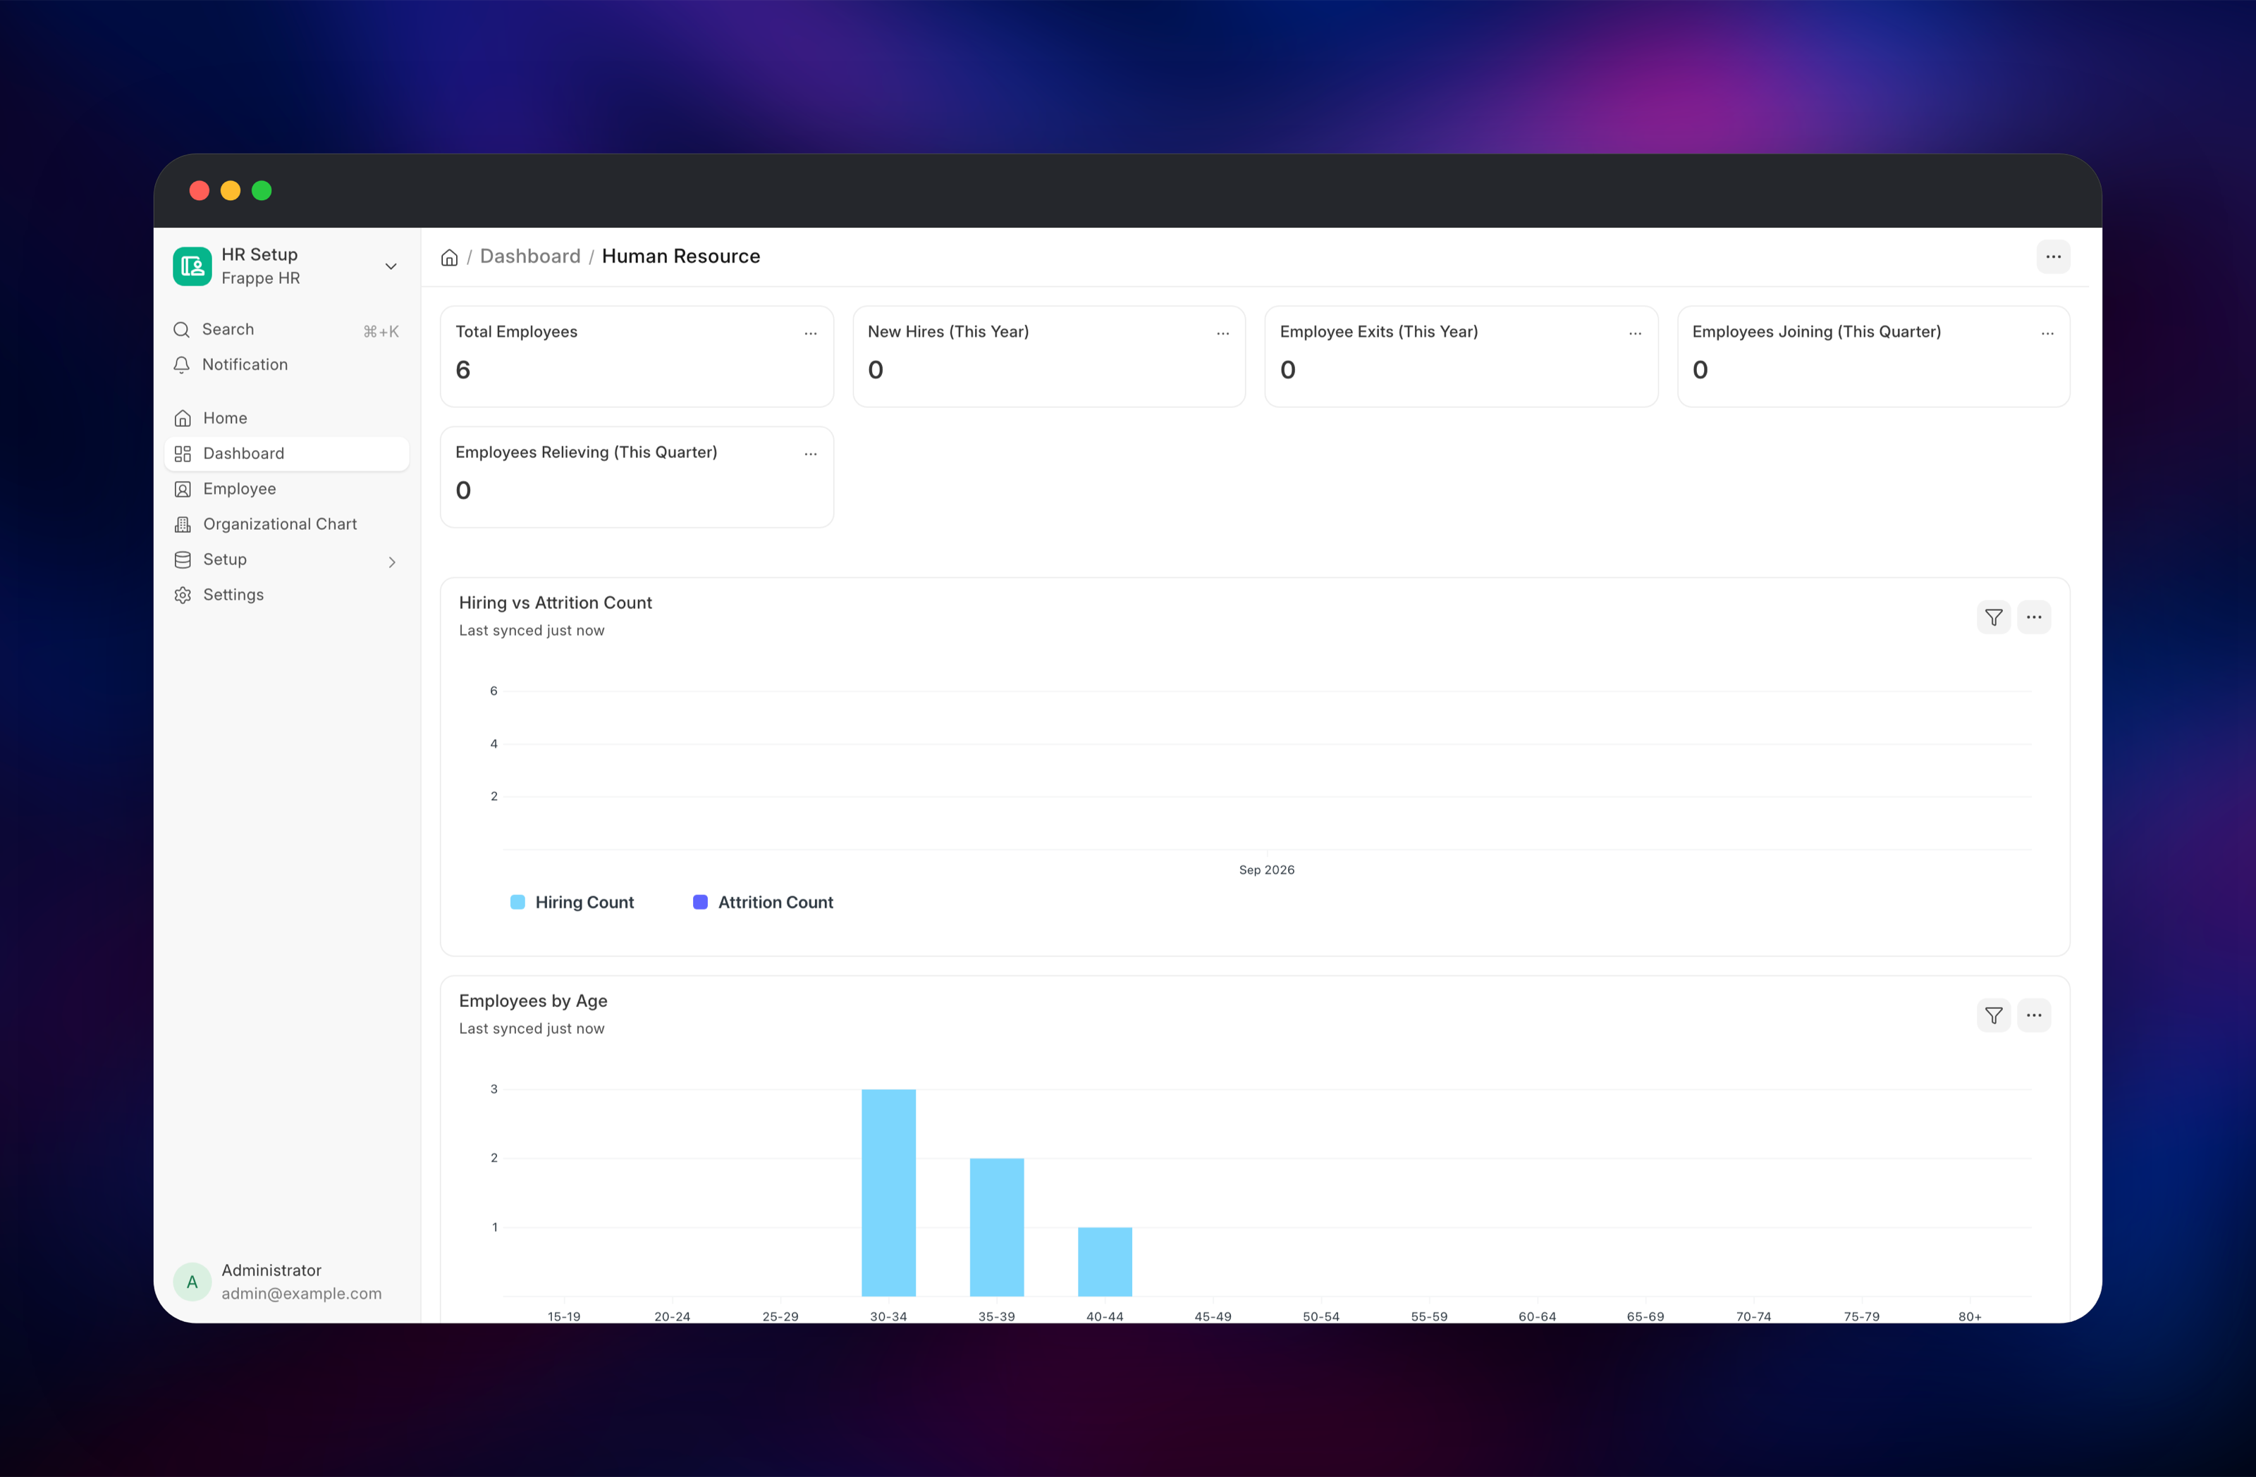Click admin@example.com email text
This screenshot has width=2256, height=1477.
click(x=302, y=1294)
